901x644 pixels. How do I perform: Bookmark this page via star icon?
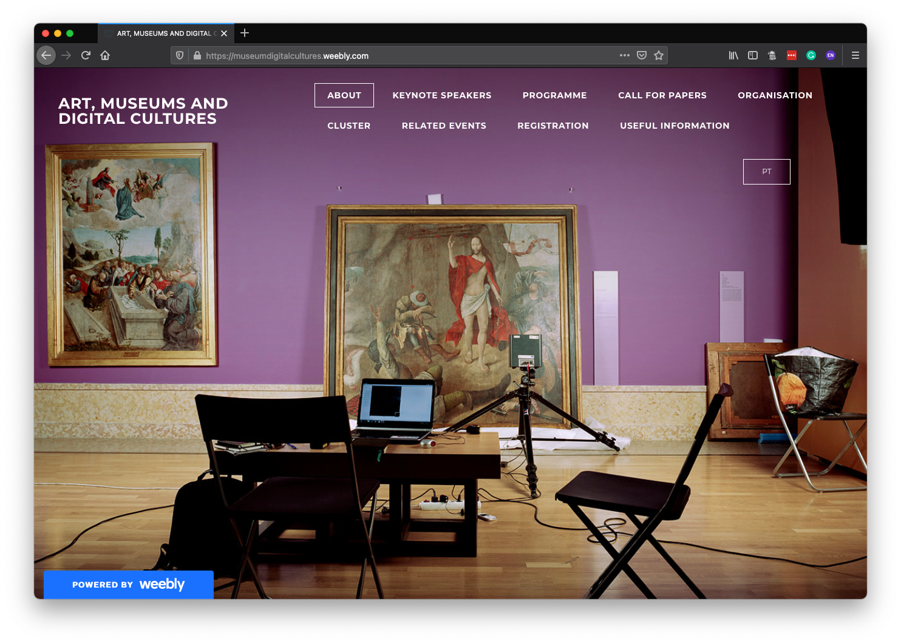[x=659, y=55]
